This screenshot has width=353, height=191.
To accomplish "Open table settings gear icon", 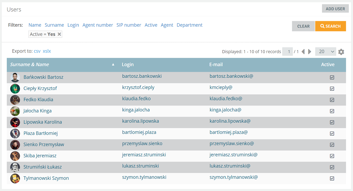I will point(341,52).
